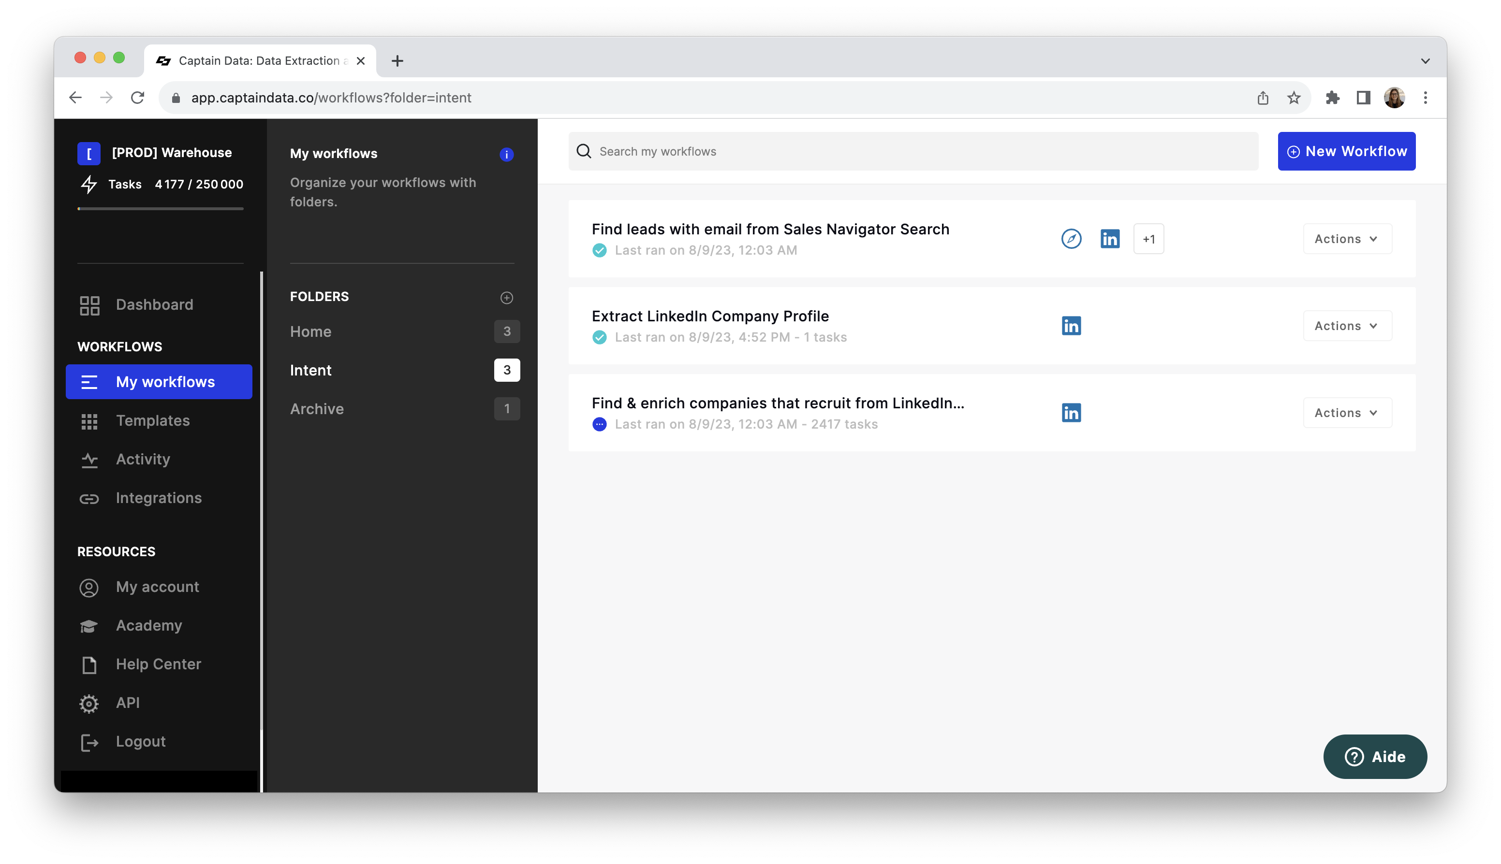Click the search magnifier icon

[584, 151]
